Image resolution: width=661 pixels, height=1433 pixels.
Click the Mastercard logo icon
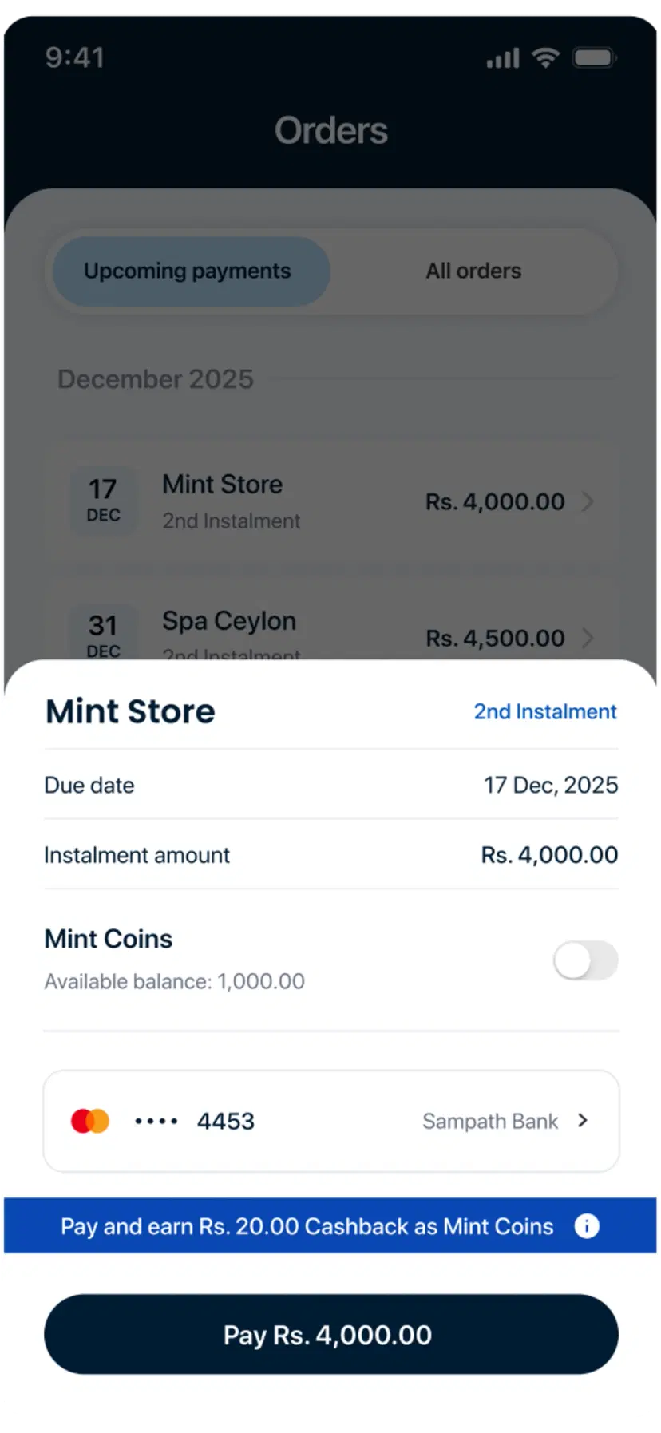pos(90,1121)
